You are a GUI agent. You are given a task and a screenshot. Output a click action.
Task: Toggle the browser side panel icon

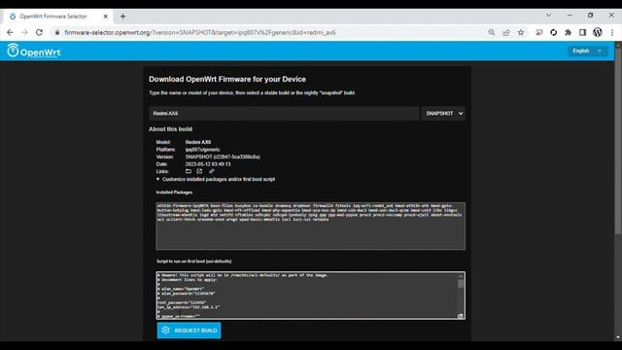582,32
